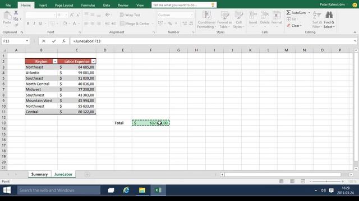This screenshot has height=201, width=359.
Task: Select the JuneLabor sheet tab
Action: (63, 174)
